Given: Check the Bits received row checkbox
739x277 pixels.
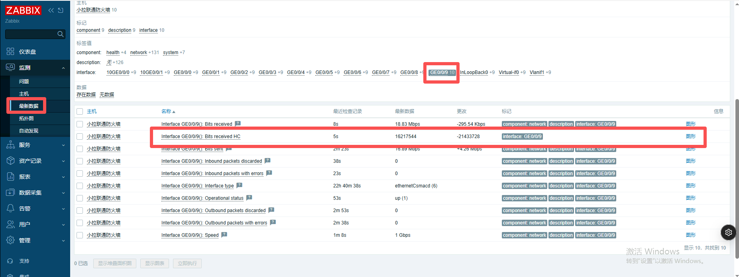Looking at the screenshot, I should [80, 124].
